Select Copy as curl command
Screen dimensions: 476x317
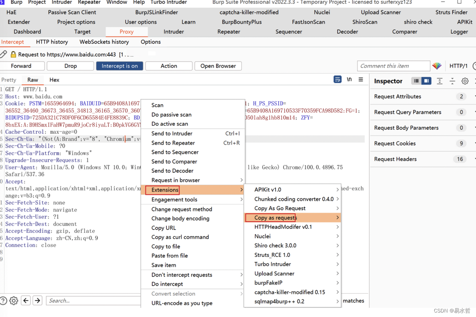tap(193, 237)
